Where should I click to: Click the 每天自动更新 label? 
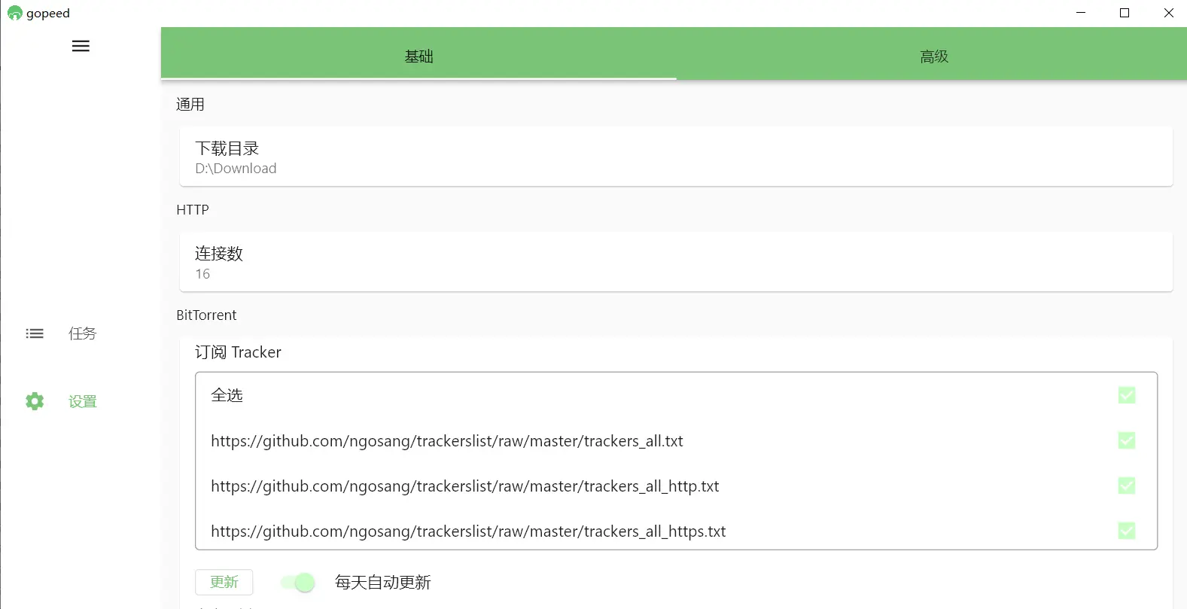pyautogui.click(x=383, y=583)
